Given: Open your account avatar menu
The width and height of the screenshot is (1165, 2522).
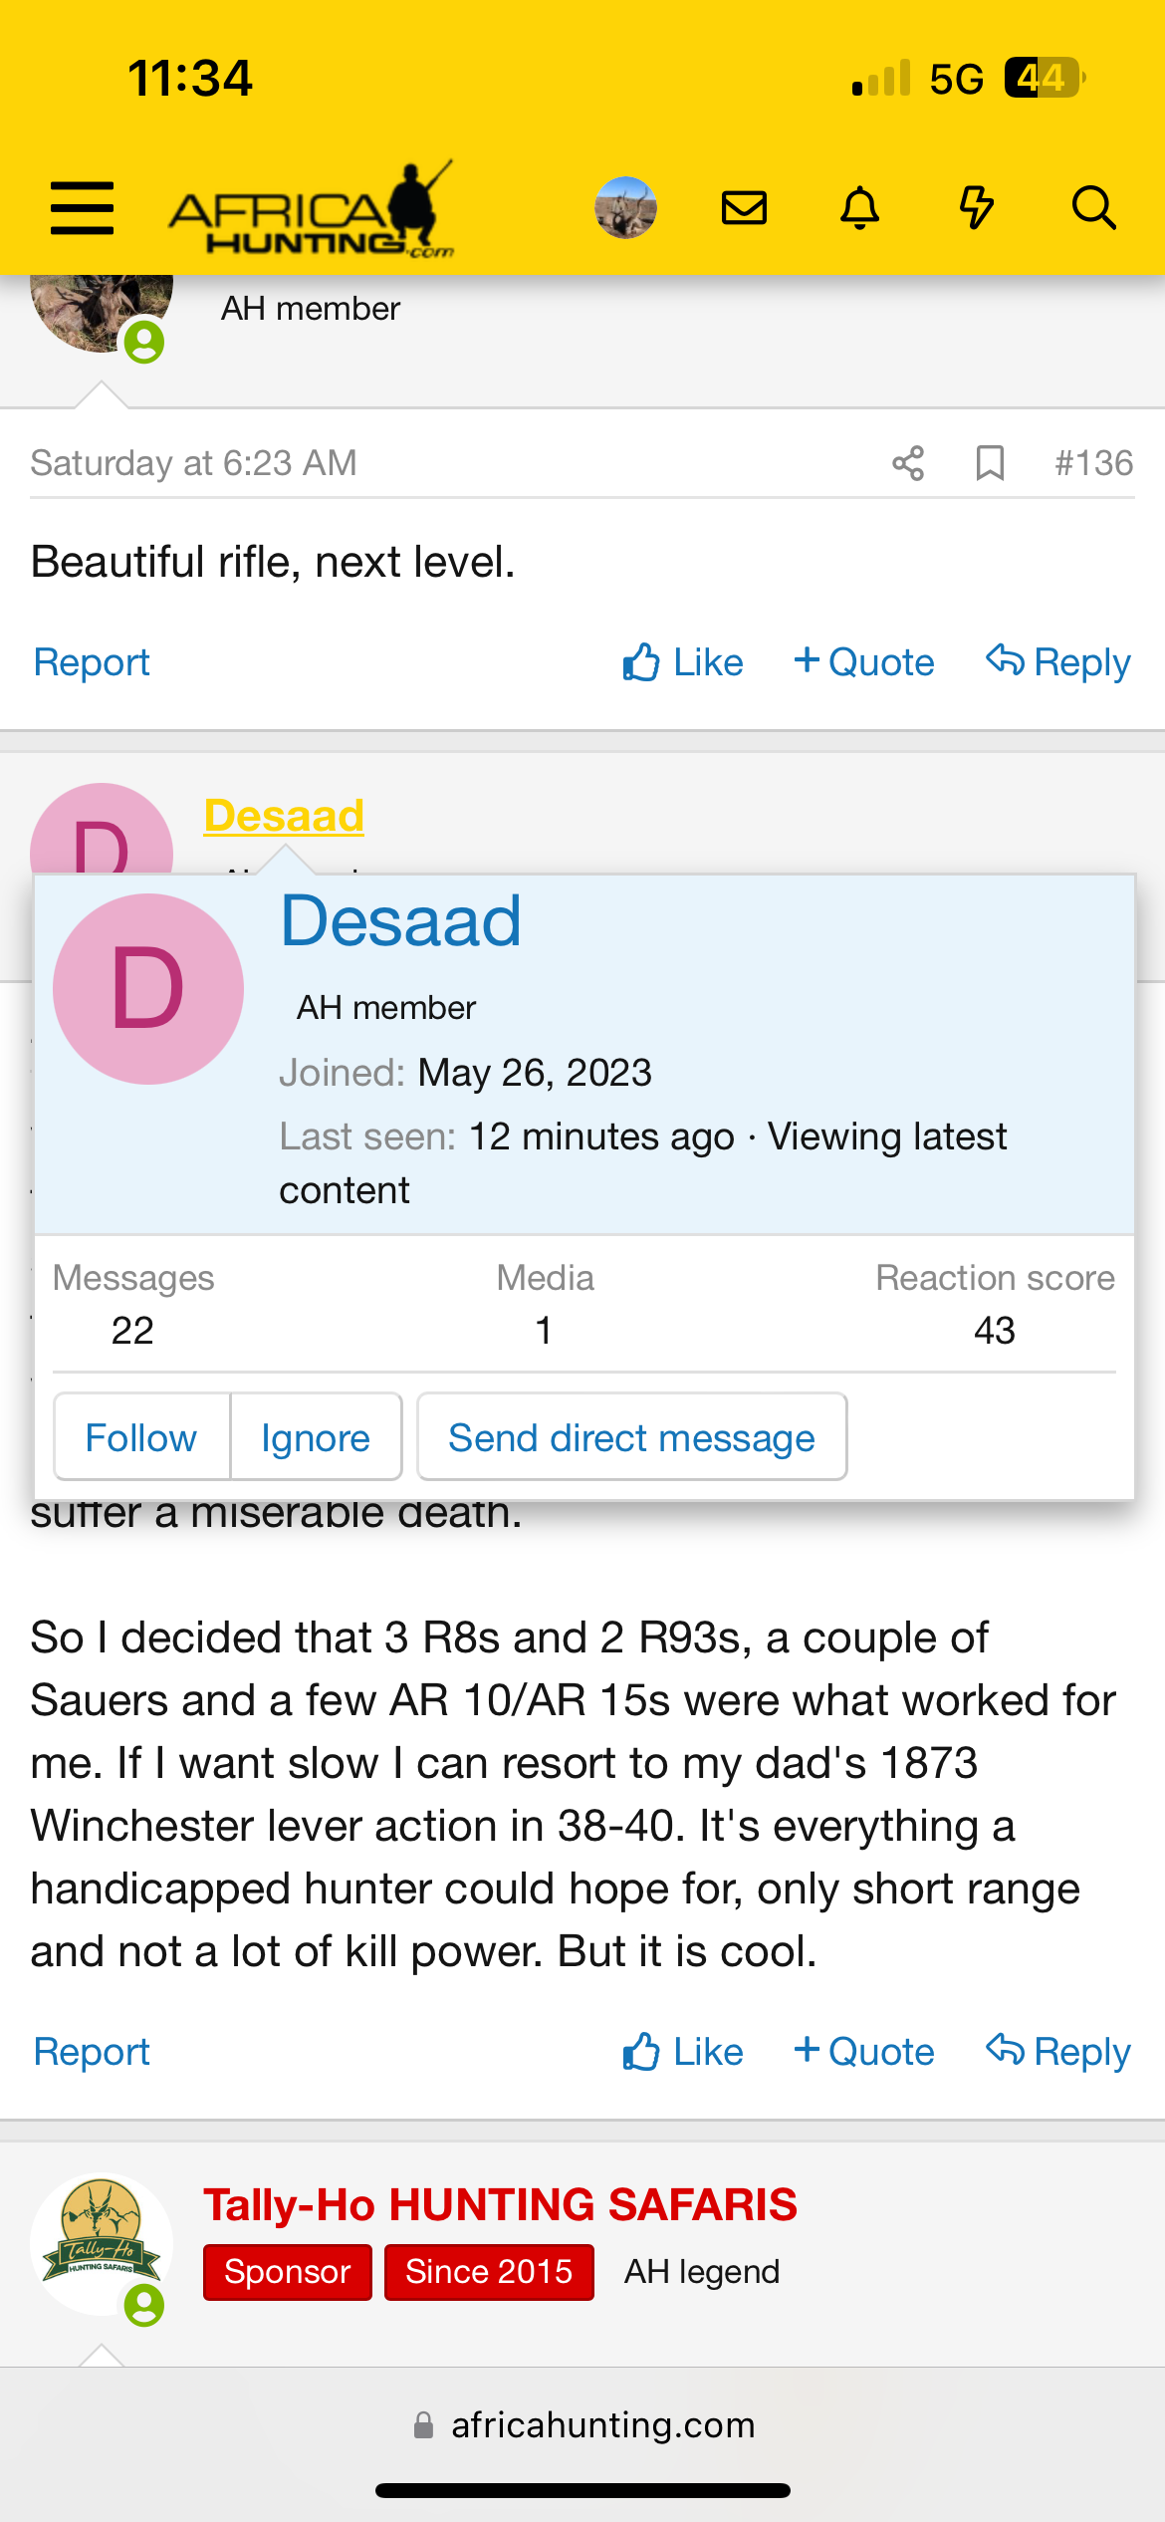Looking at the screenshot, I should (625, 208).
